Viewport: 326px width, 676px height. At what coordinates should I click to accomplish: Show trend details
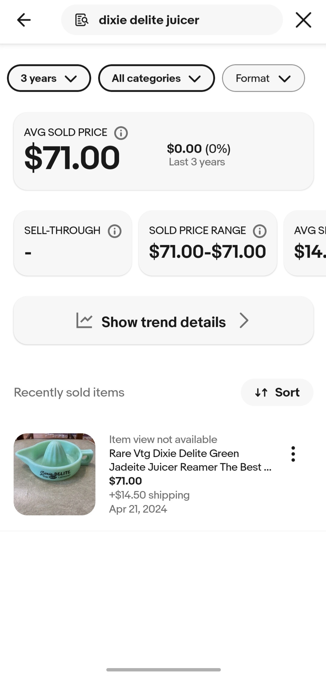click(163, 322)
